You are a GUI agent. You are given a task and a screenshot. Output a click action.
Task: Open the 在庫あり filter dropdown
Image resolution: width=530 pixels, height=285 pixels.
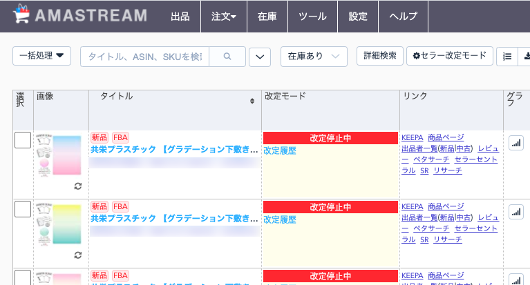314,57
